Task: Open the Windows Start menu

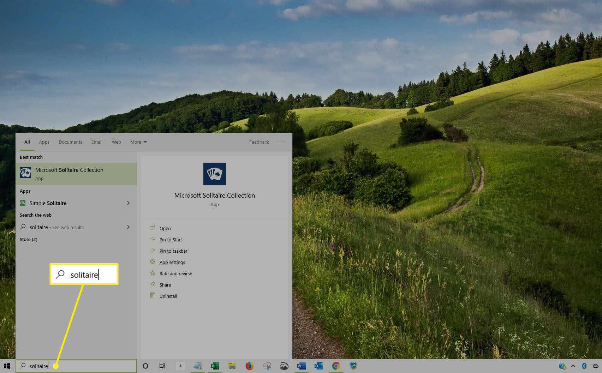Action: pyautogui.click(x=7, y=366)
